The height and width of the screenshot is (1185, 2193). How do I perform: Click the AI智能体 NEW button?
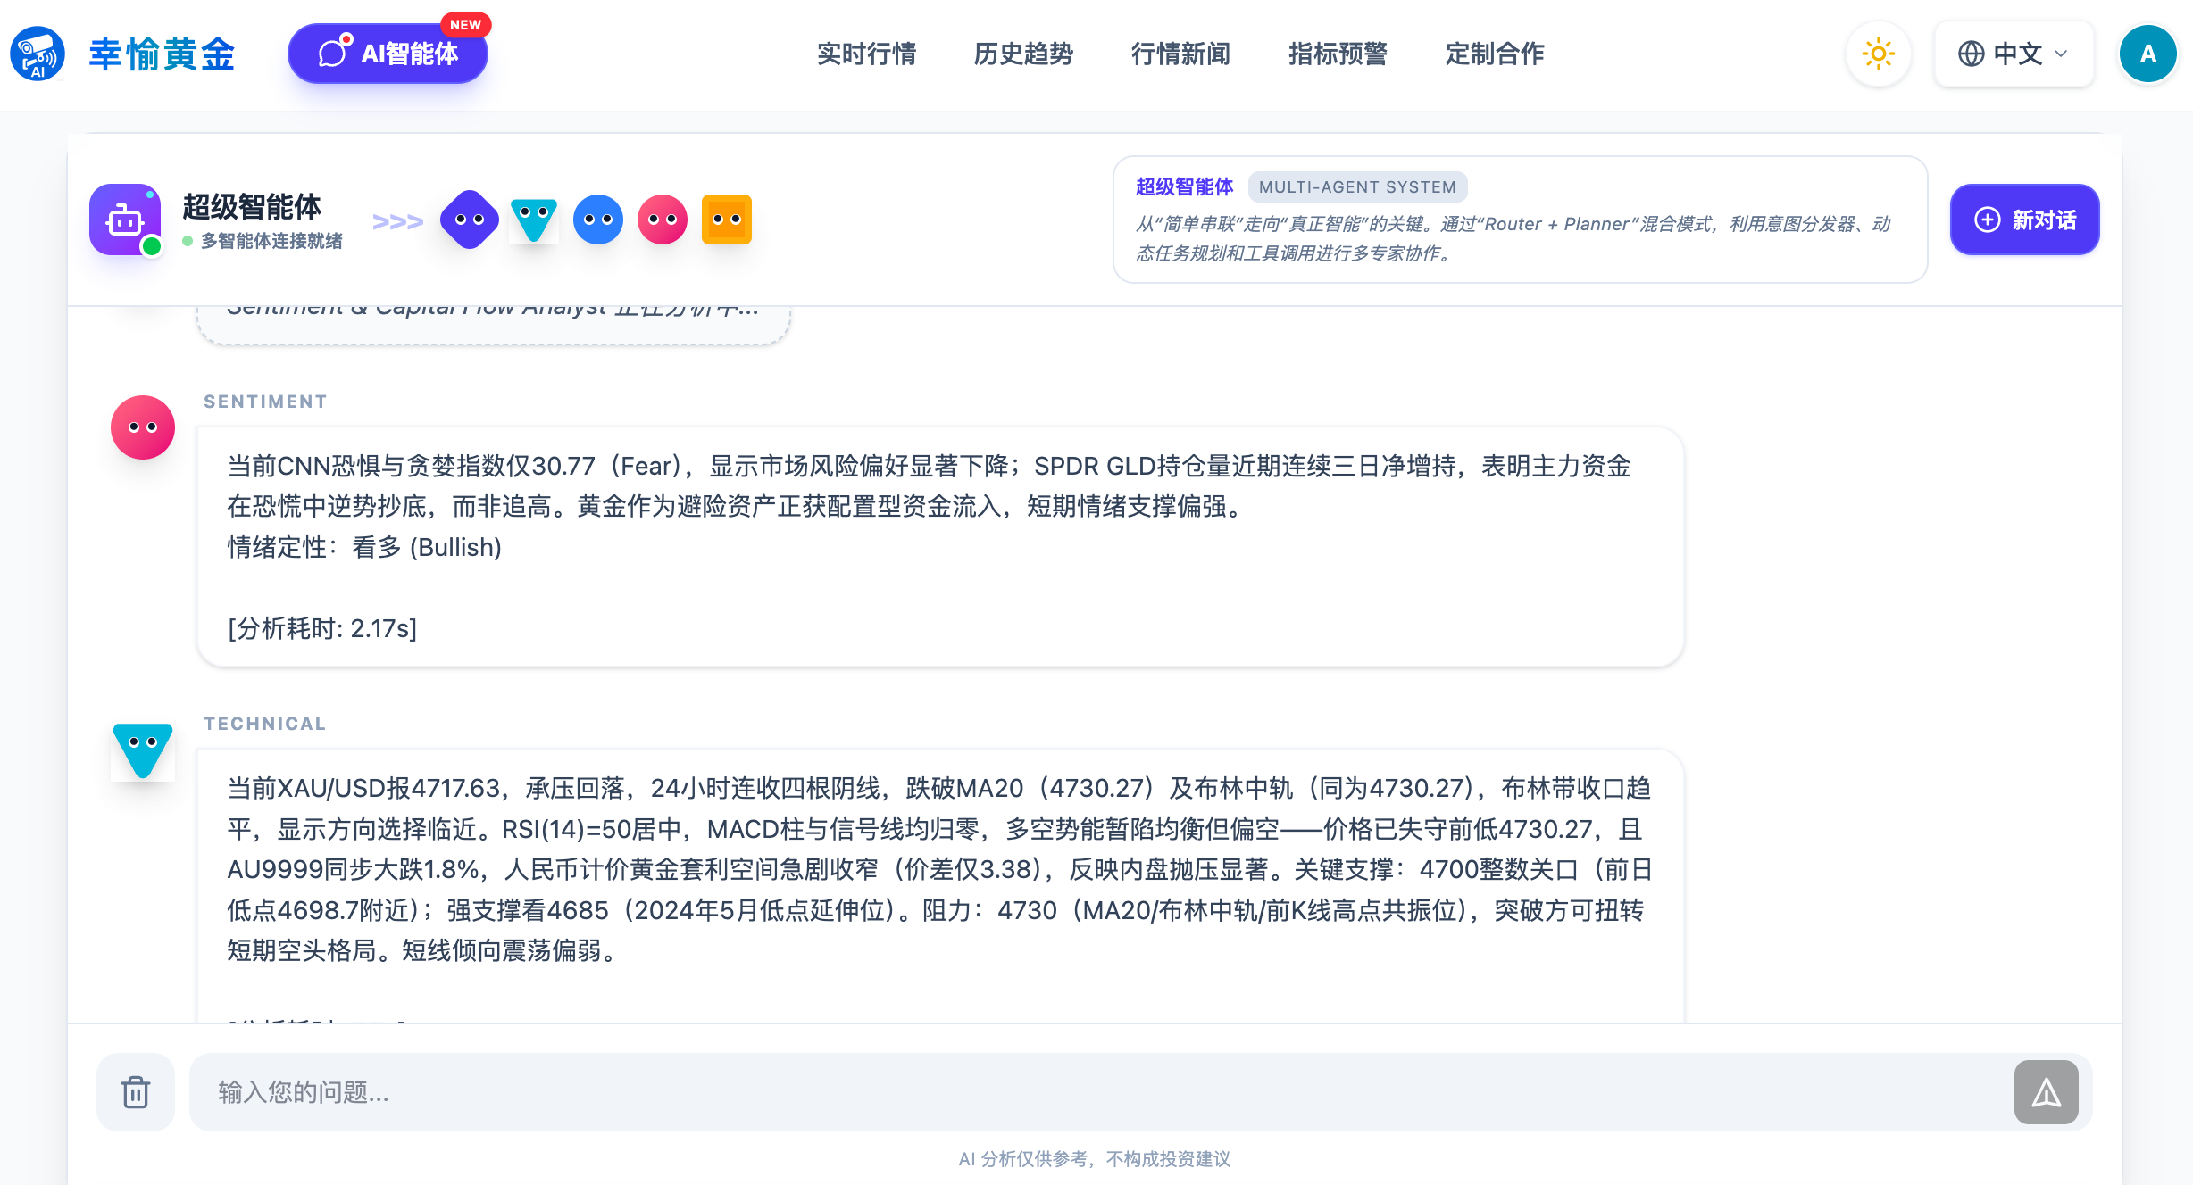tap(388, 54)
